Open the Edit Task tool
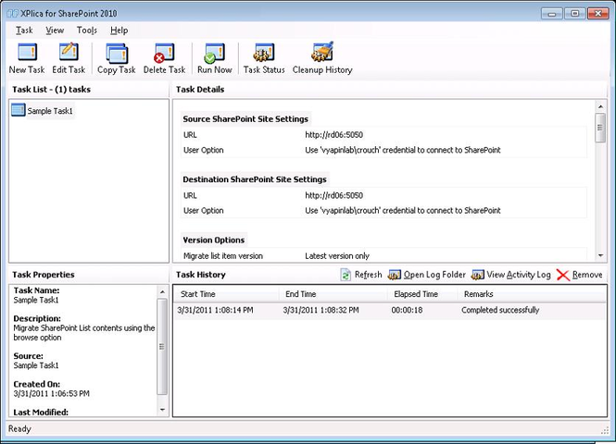The height and width of the screenshot is (444, 616). (x=69, y=53)
